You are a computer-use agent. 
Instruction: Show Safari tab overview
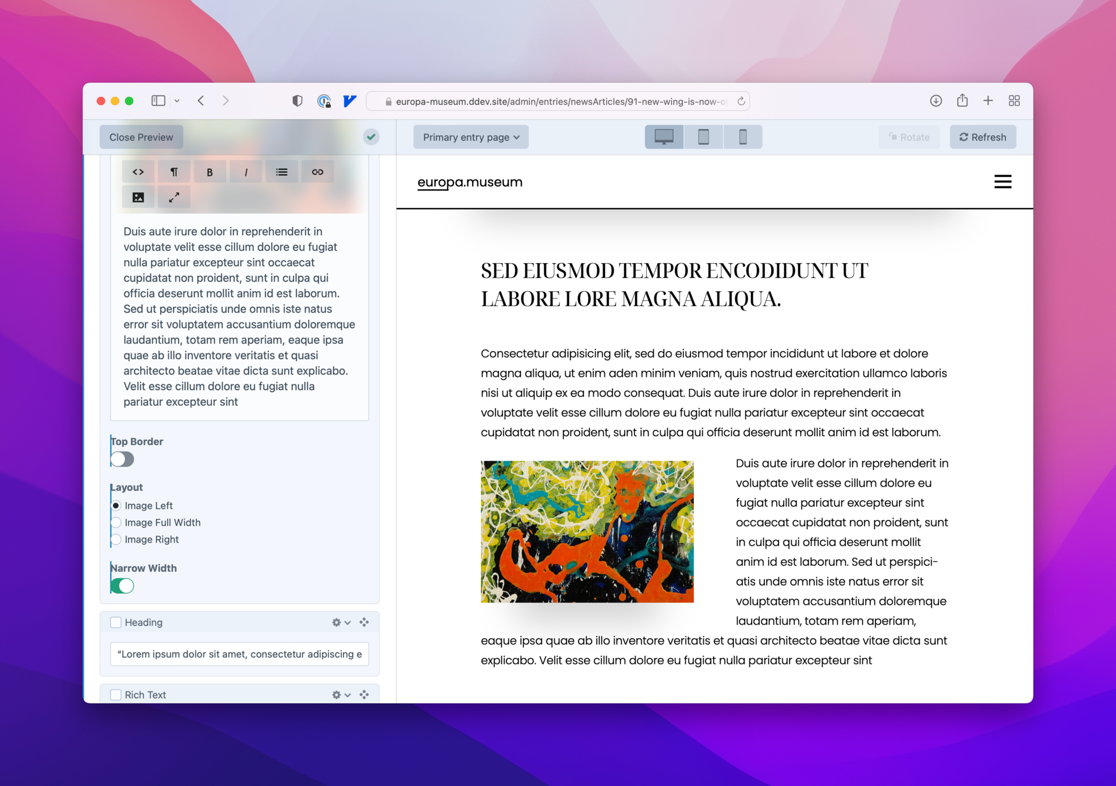[x=1014, y=101]
